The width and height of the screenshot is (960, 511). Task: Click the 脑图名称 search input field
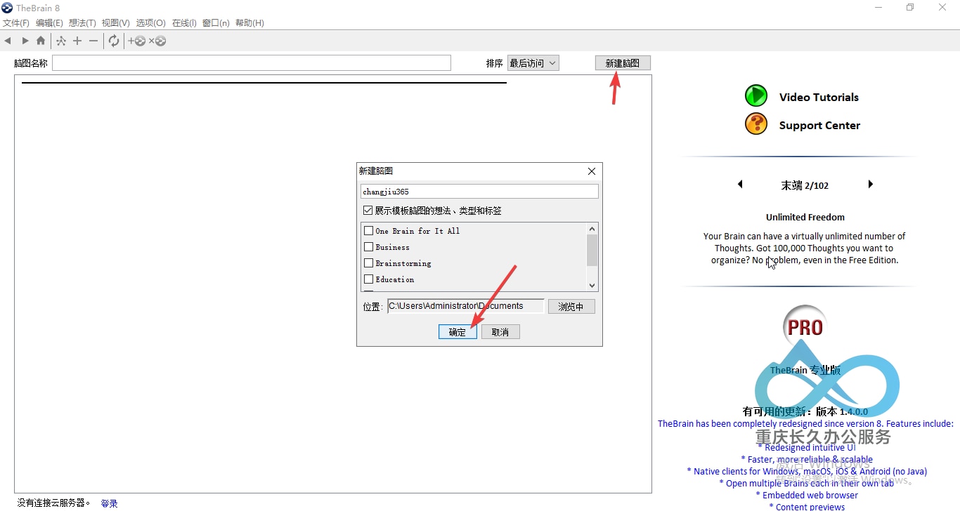tap(252, 63)
